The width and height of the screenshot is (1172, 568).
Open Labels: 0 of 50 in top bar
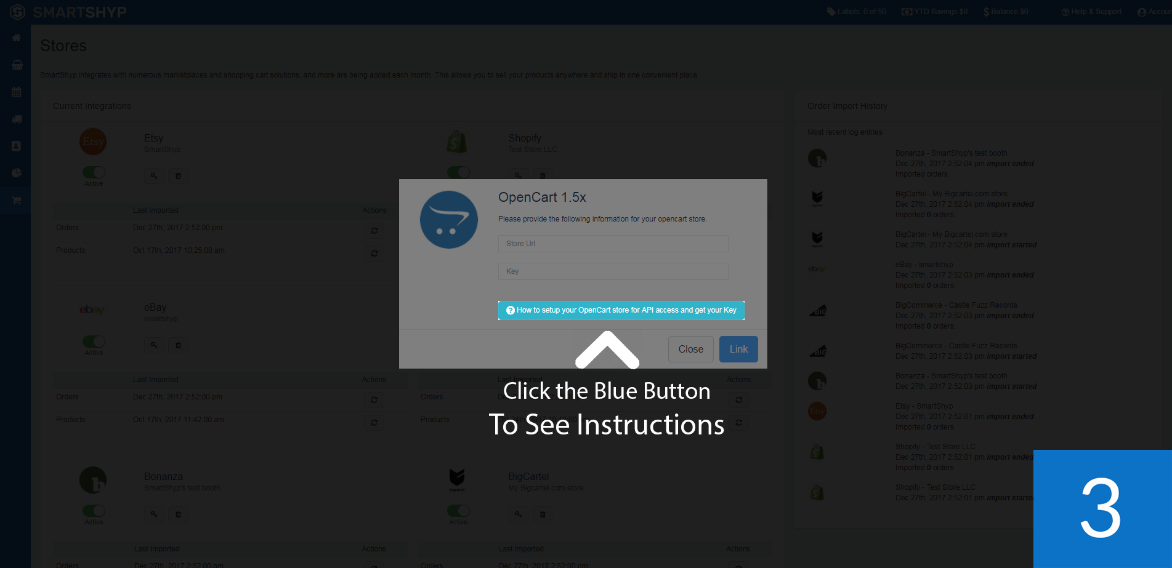tap(856, 12)
